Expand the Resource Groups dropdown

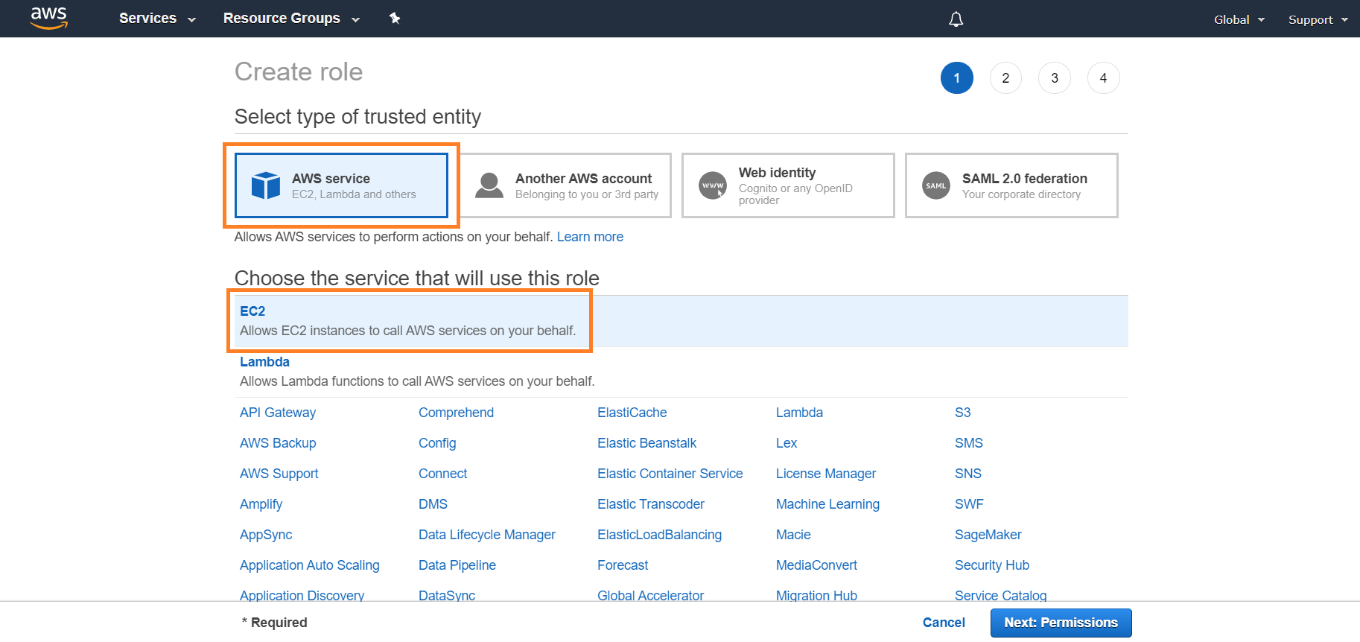pos(291,19)
